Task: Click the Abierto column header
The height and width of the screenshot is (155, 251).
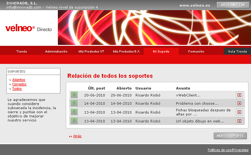Action: pyautogui.click(x=124, y=88)
